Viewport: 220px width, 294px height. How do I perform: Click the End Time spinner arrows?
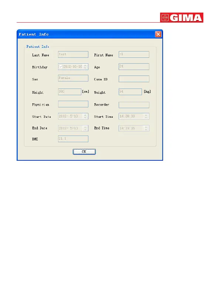coord(146,128)
